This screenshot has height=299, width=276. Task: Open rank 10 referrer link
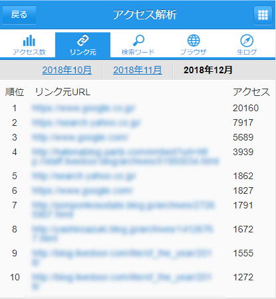pos(122,282)
